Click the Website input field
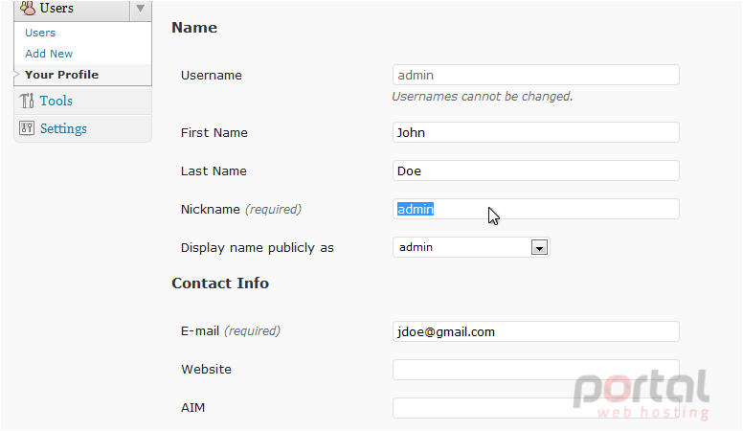The image size is (743, 431). (536, 370)
